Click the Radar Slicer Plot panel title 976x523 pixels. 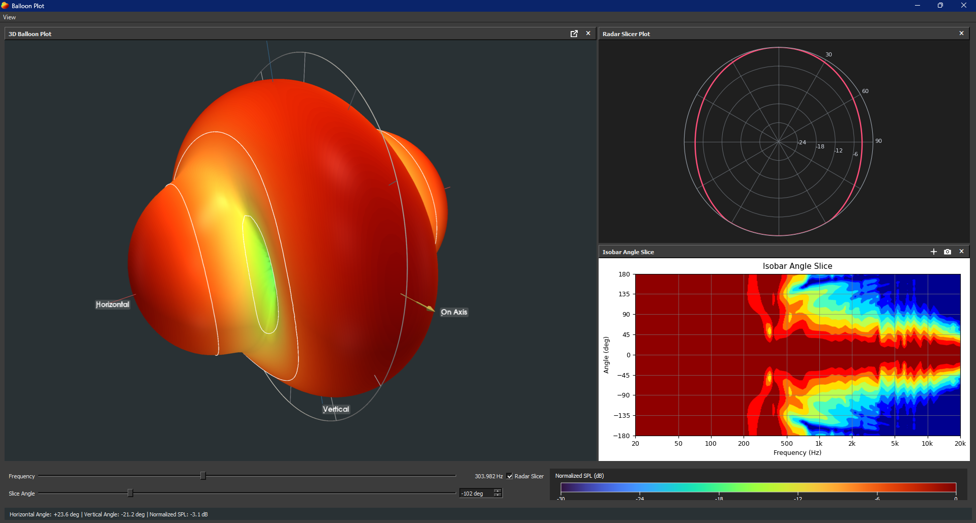pos(626,34)
